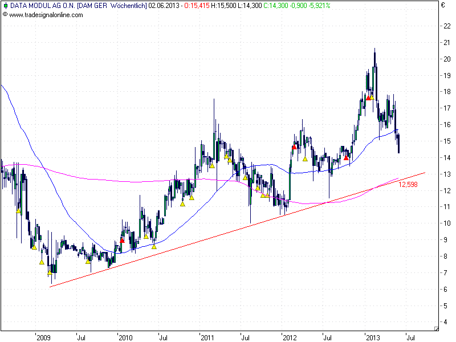Click the 19 price axis label

point(447,75)
